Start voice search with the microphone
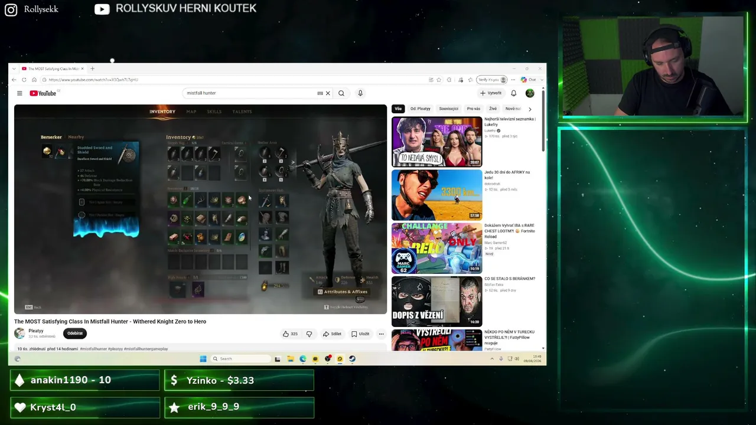756x425 pixels. pos(360,93)
